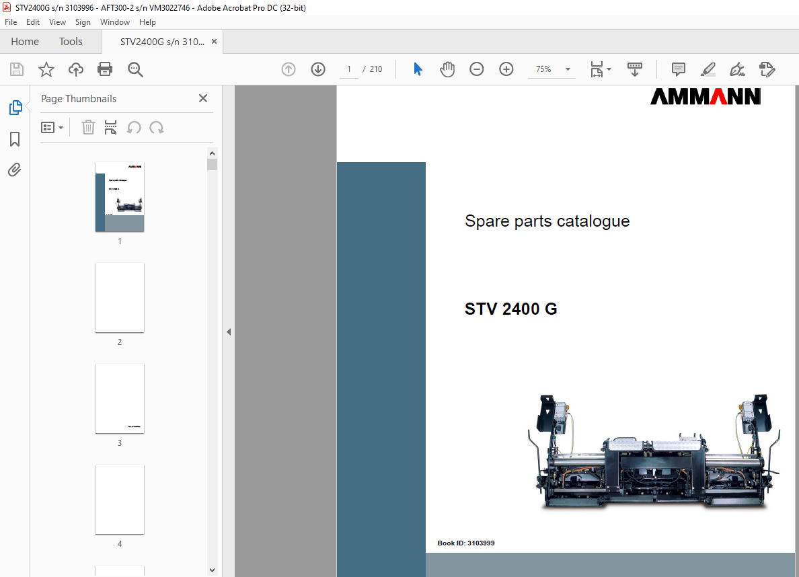Rotate the page clockwise
The height and width of the screenshot is (577, 799).
coord(157,127)
